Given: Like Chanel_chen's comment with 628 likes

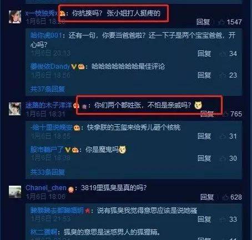Looking at the screenshot, I should click(x=225, y=197).
